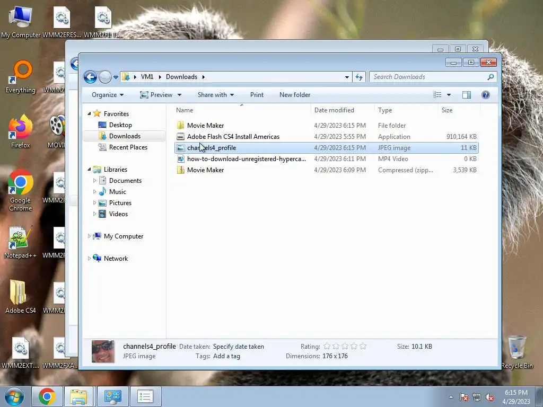Open the address bar history dropdown
The height and width of the screenshot is (407, 543).
pos(347,77)
